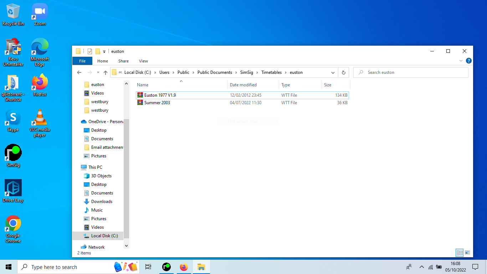Click Users in the address breadcrumb
The height and width of the screenshot is (274, 487).
(164, 72)
